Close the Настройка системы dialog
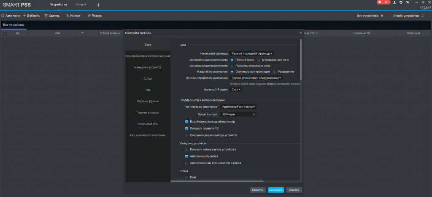432x197 pixels. (x=301, y=33)
